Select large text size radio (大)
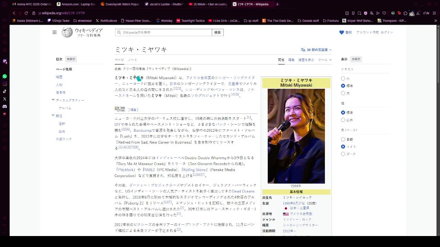Screen dimensions: 440x247 point(343,93)
